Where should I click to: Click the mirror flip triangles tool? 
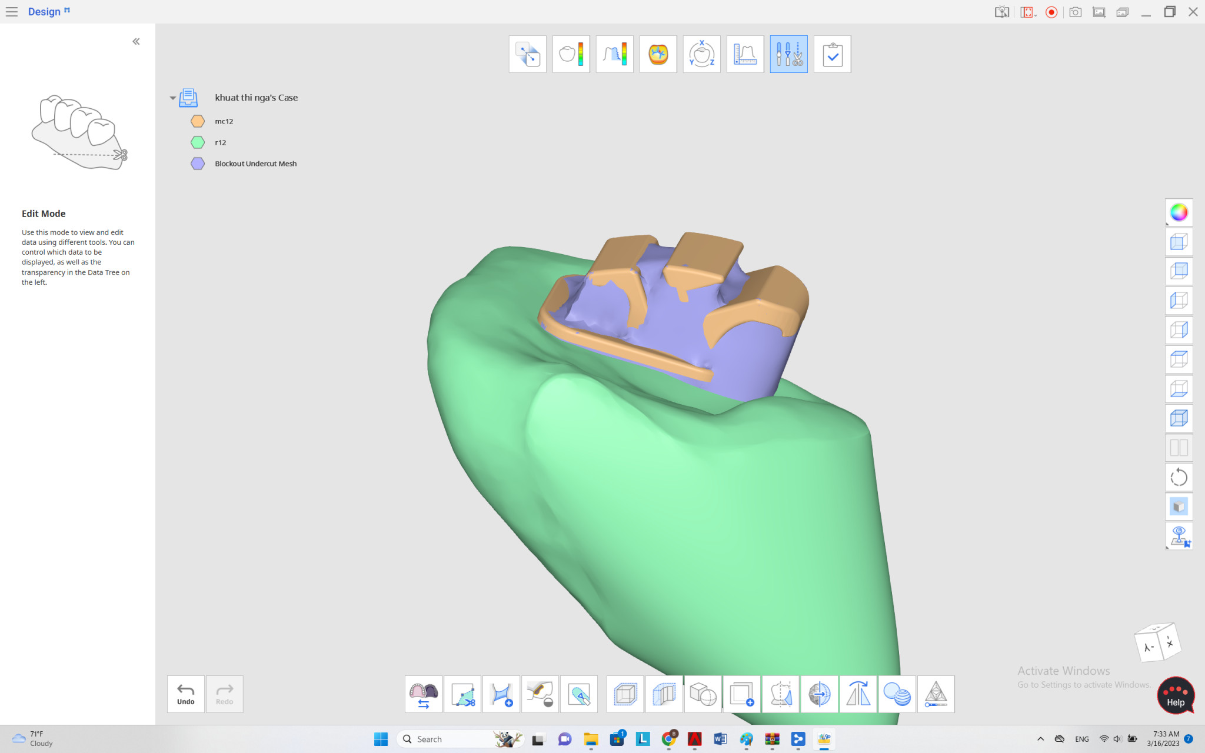[x=858, y=694]
